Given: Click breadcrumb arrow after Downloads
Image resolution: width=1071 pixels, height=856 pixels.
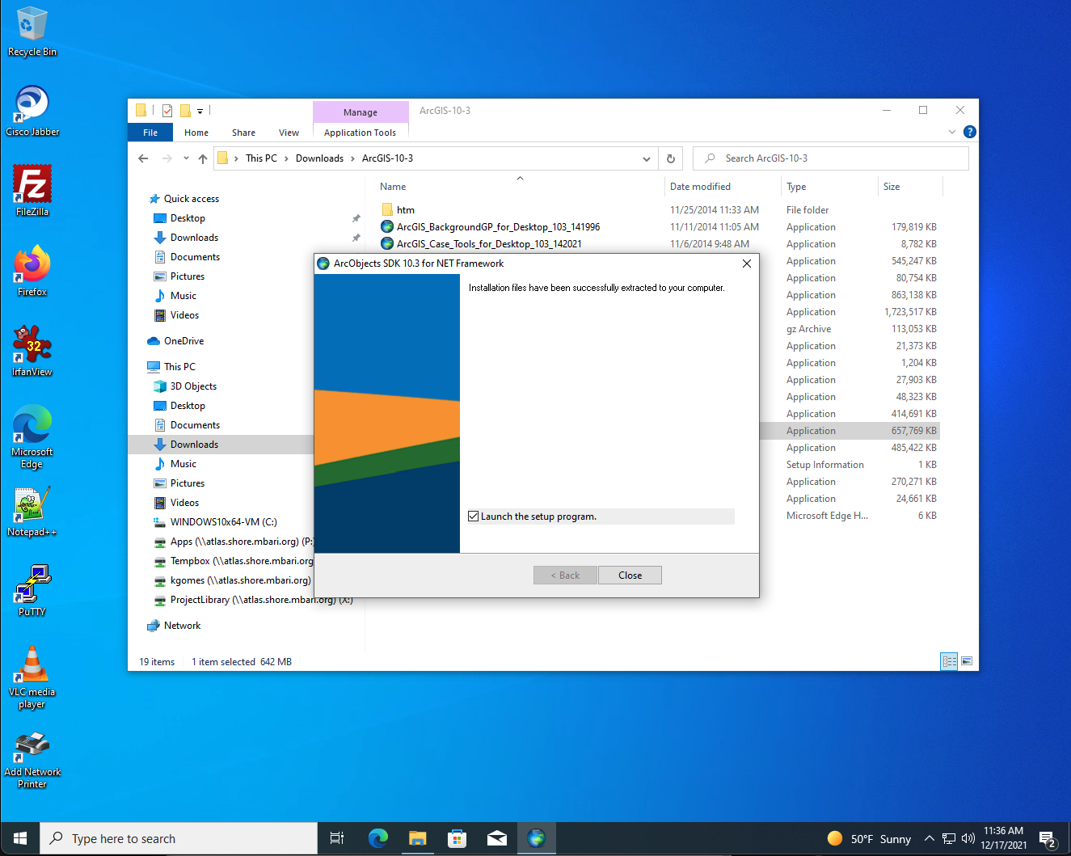Looking at the screenshot, I should click(x=352, y=158).
